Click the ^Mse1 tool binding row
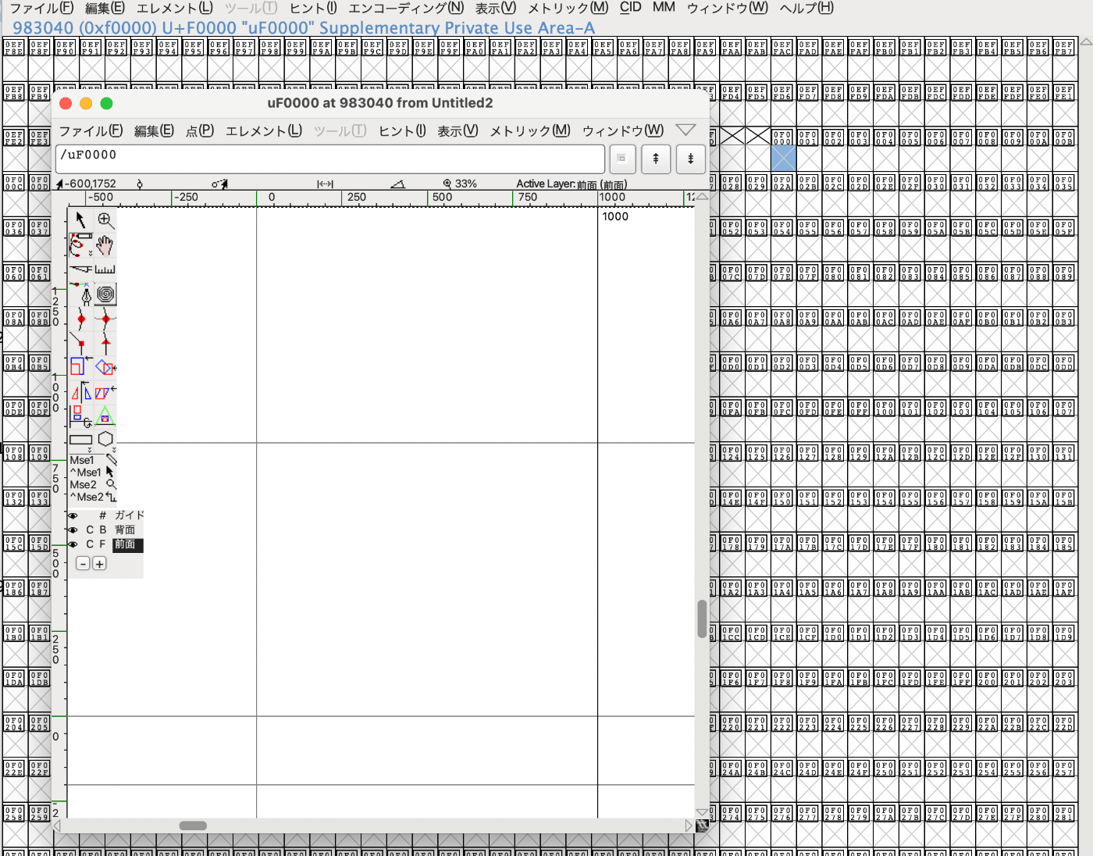1093x856 pixels. coord(93,473)
